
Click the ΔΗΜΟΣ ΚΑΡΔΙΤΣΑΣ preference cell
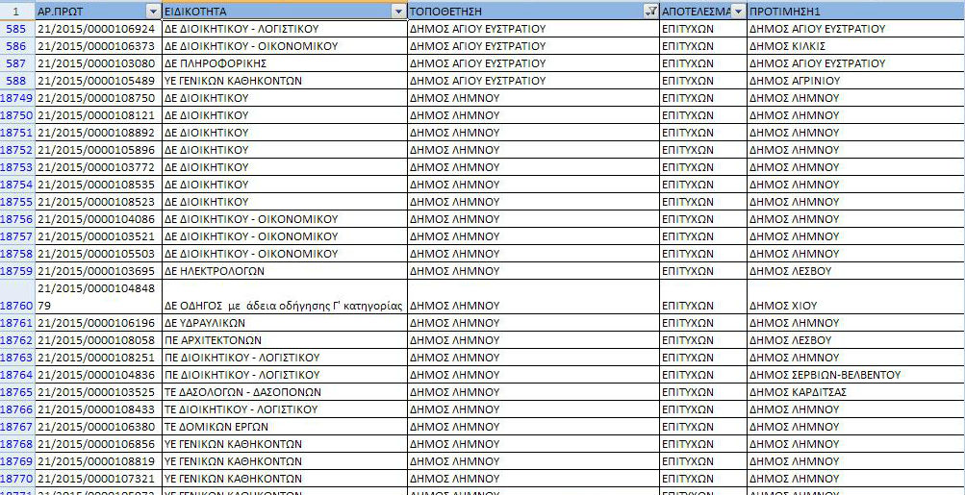[854, 392]
